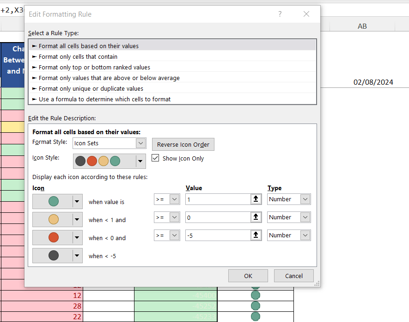Click the range selector for value 1
Viewport: 409px width, 322px height.
click(256, 199)
